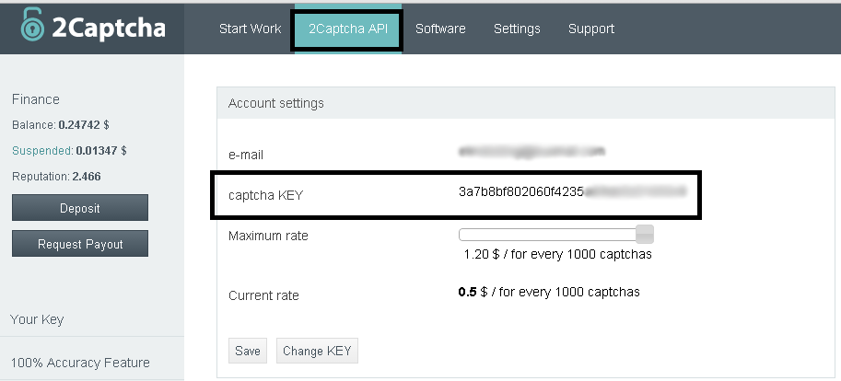Image resolution: width=841 pixels, height=381 pixels.
Task: Click the Change KEY button
Action: (x=317, y=351)
